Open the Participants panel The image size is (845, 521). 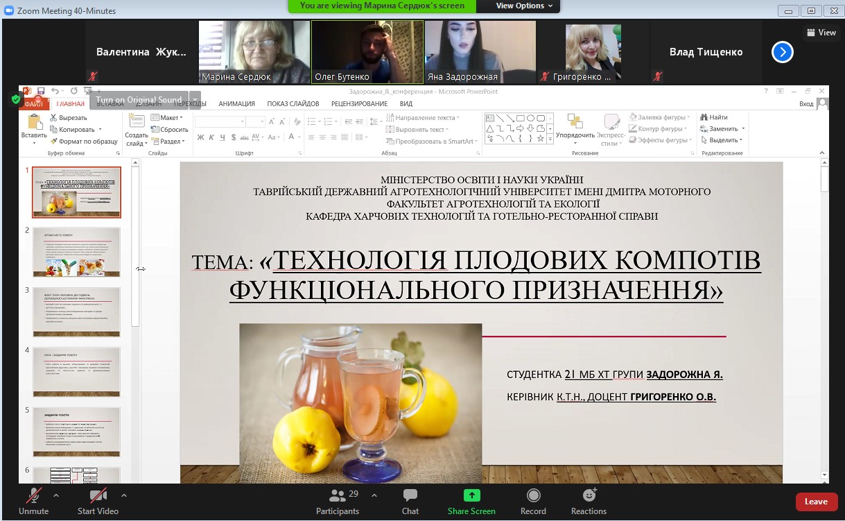pyautogui.click(x=338, y=495)
